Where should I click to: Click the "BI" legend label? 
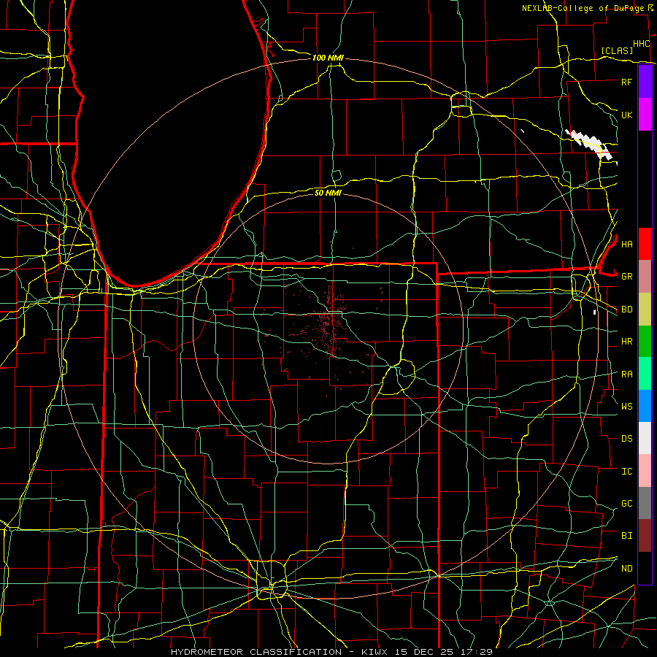(626, 536)
